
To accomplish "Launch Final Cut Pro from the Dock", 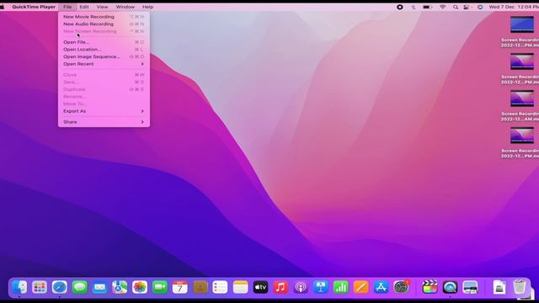I will pyautogui.click(x=430, y=287).
